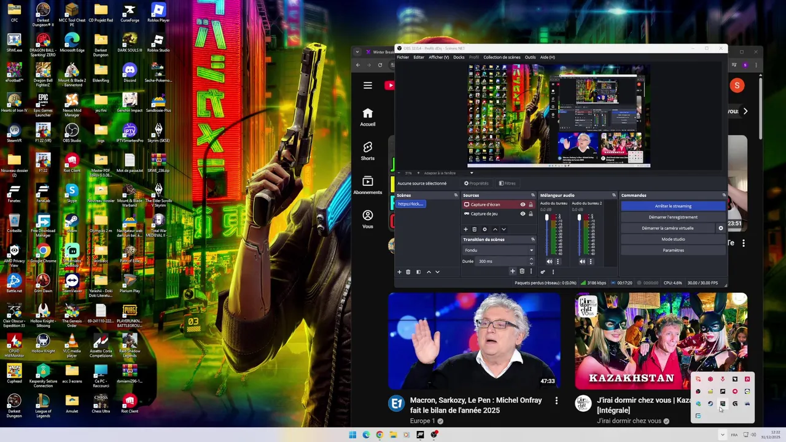
Task: Switch to Mode studio
Action: pos(673,239)
